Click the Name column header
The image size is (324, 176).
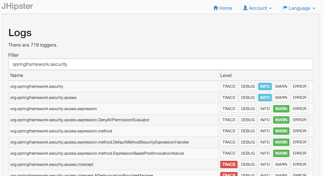[x=17, y=75]
